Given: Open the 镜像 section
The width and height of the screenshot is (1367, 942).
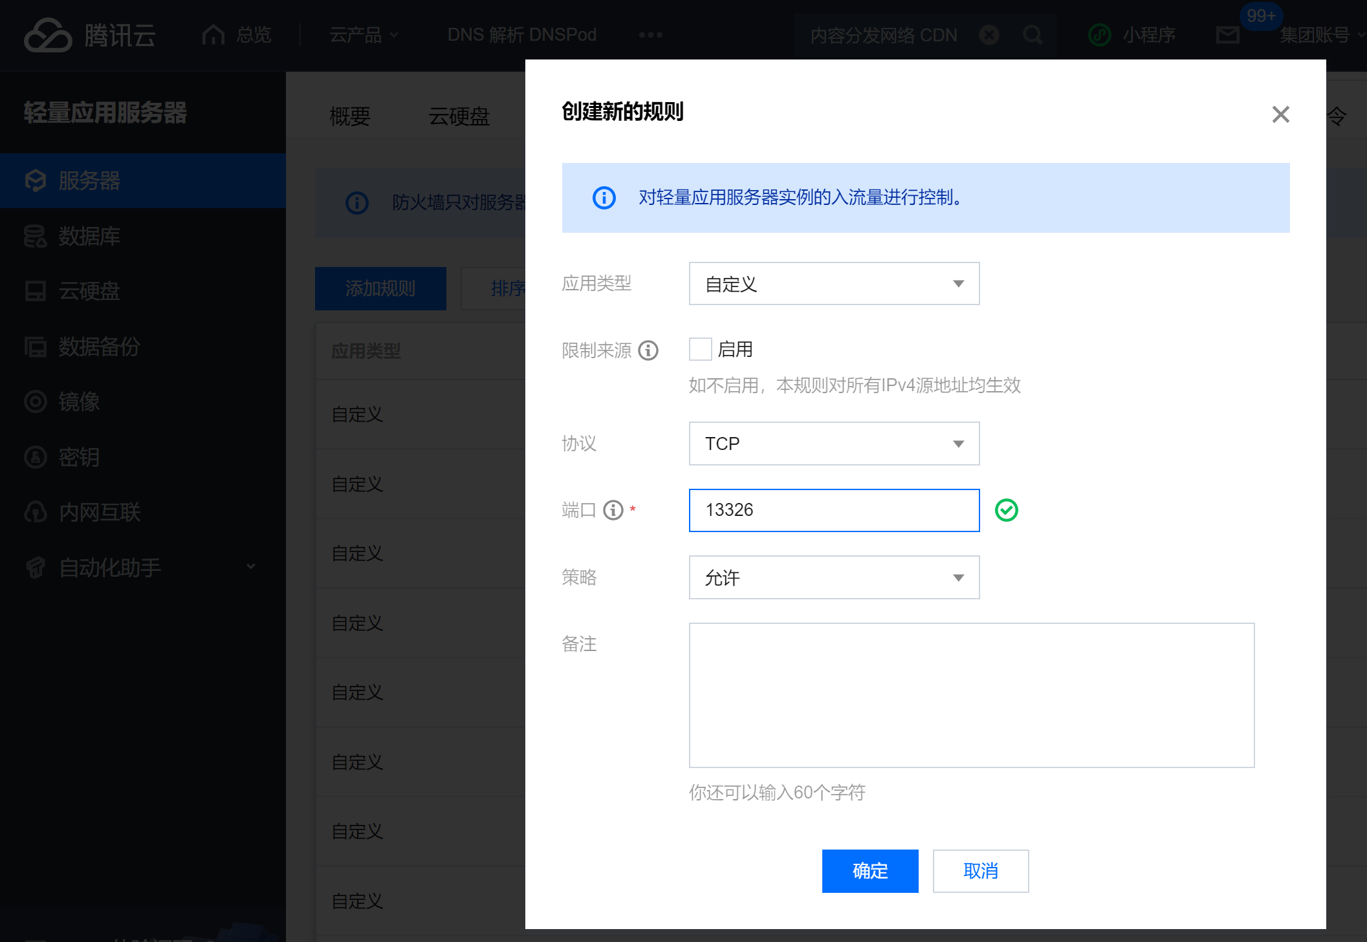Looking at the screenshot, I should 79,402.
